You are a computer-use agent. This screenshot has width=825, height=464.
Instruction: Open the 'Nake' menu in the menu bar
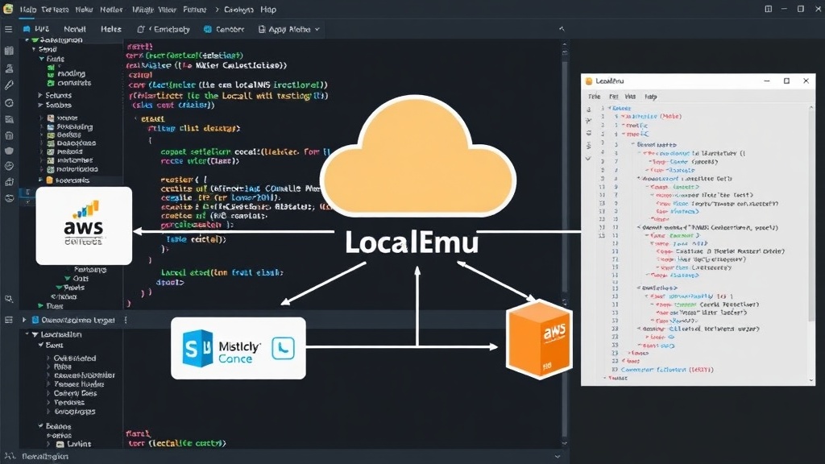(84, 10)
